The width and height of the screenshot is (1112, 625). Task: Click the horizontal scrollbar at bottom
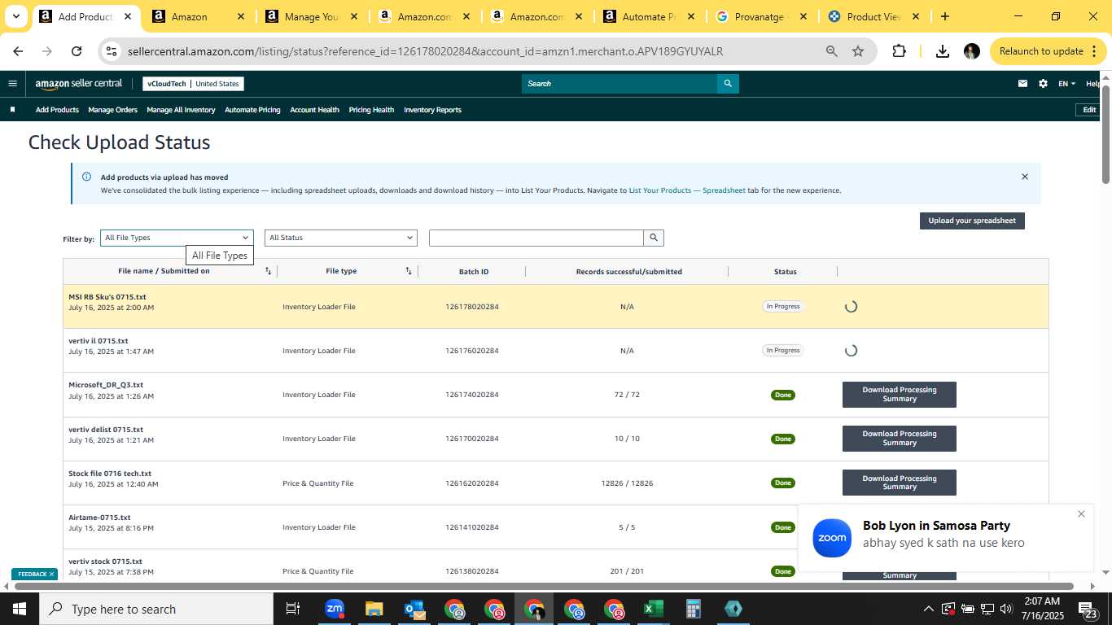tap(544, 586)
